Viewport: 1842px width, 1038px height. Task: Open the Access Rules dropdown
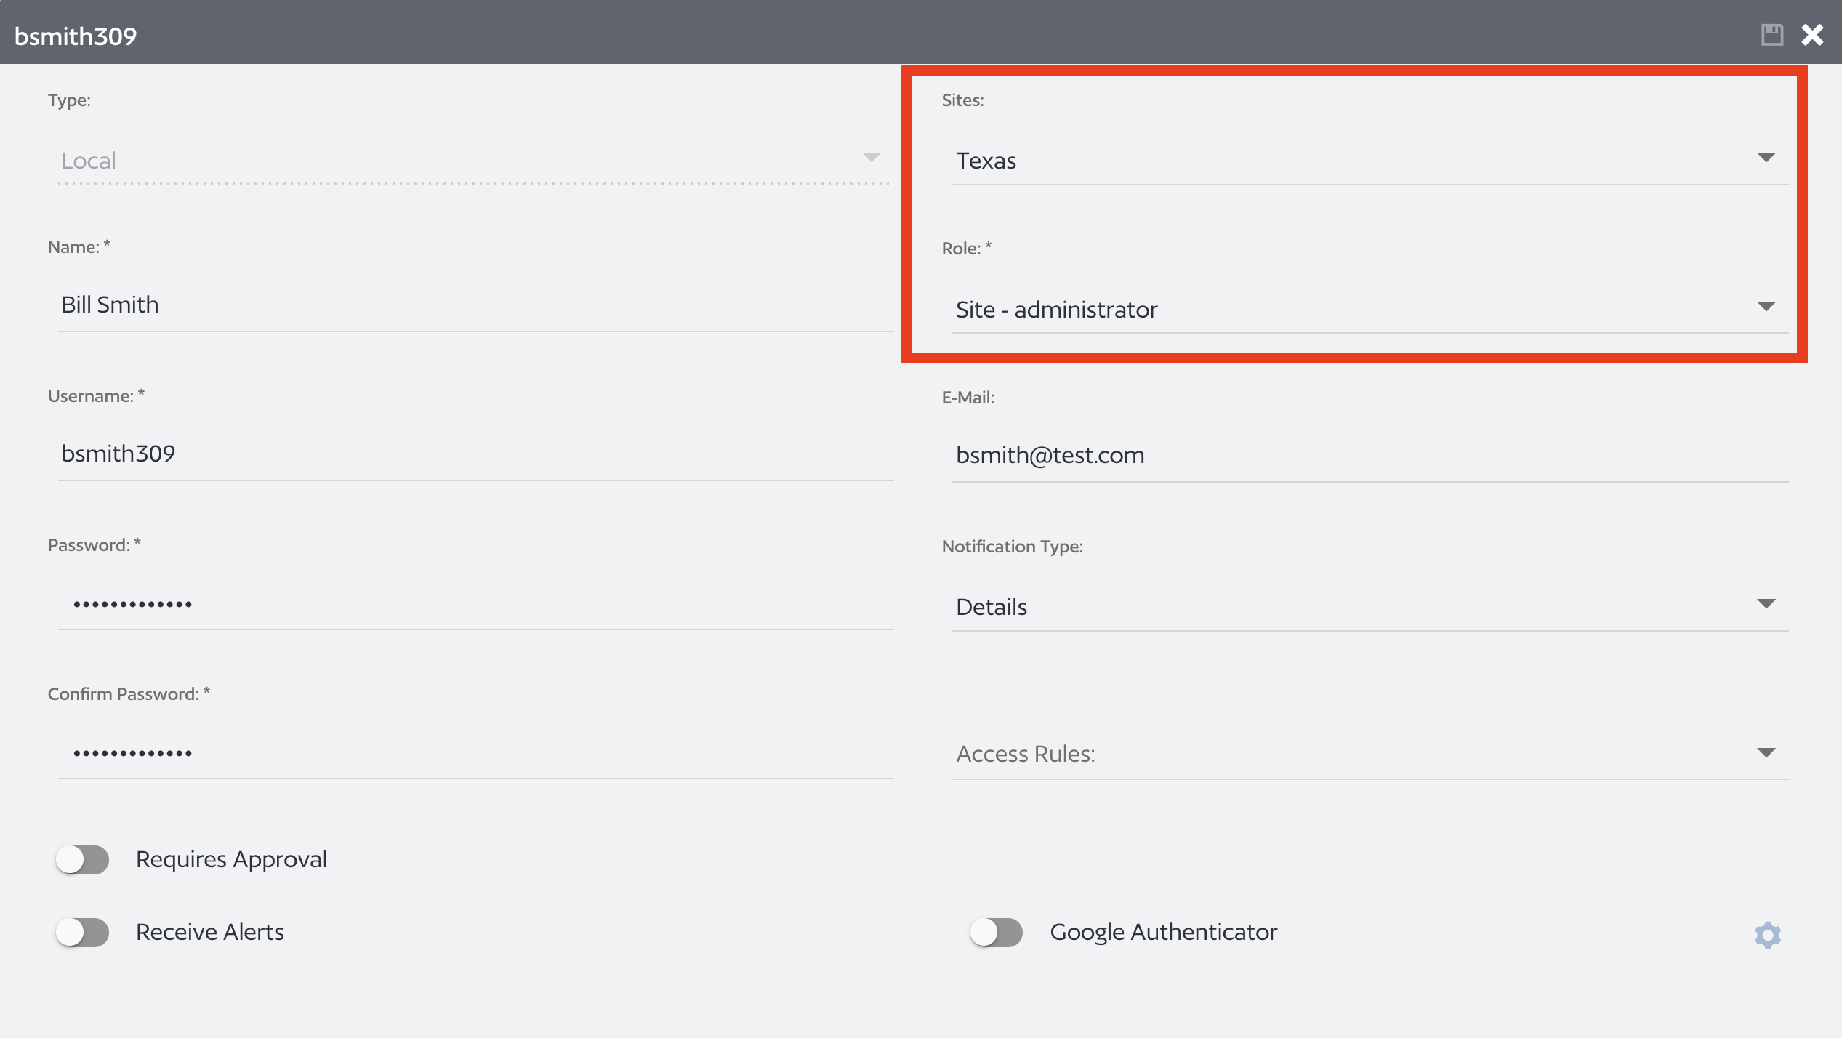coord(1765,753)
